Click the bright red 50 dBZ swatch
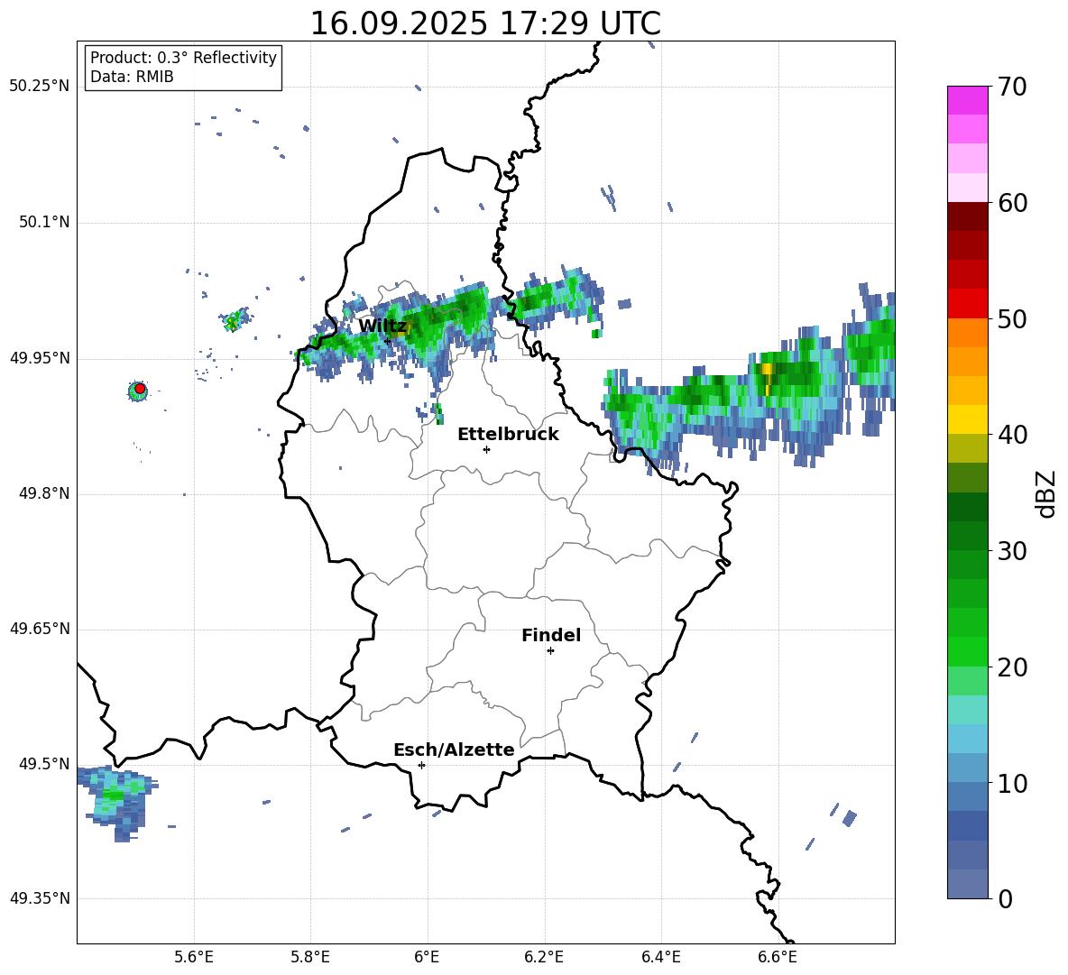 [x=967, y=304]
